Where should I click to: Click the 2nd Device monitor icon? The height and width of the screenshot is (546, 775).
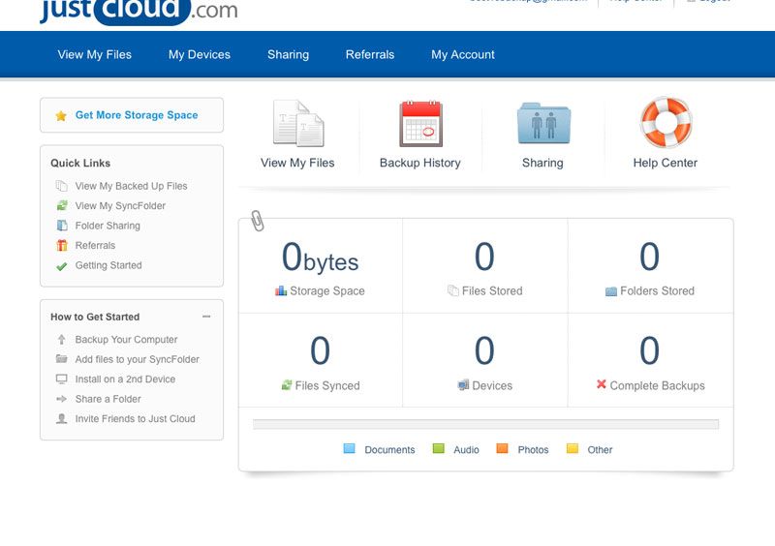point(61,379)
